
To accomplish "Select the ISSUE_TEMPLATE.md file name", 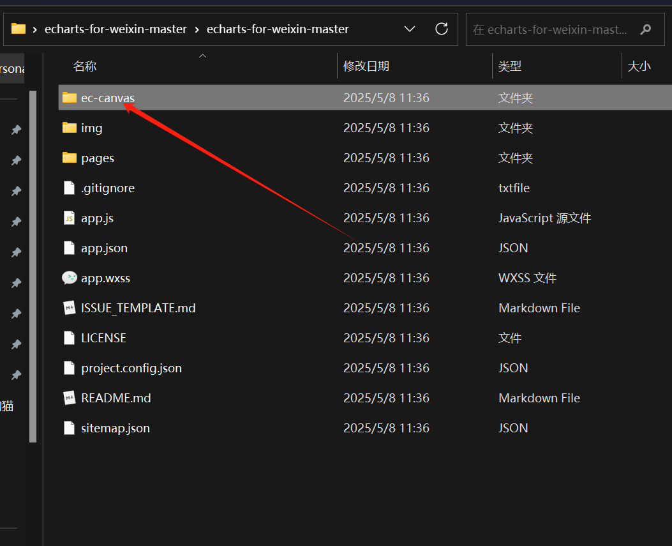I will 138,308.
